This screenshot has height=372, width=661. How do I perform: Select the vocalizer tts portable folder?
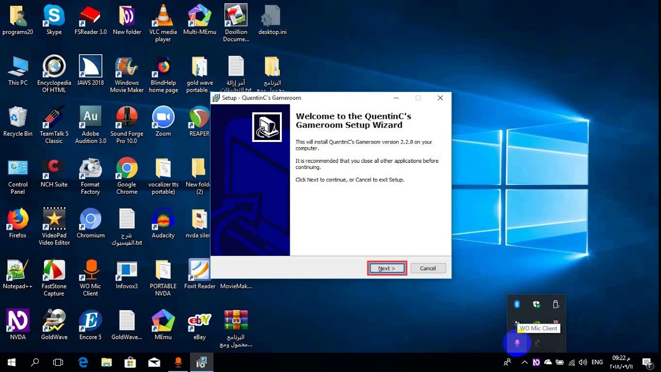pyautogui.click(x=163, y=176)
